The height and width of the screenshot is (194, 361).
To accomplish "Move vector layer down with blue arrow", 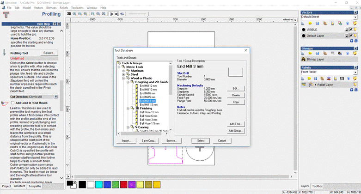I will pyautogui.click(x=356, y=41).
